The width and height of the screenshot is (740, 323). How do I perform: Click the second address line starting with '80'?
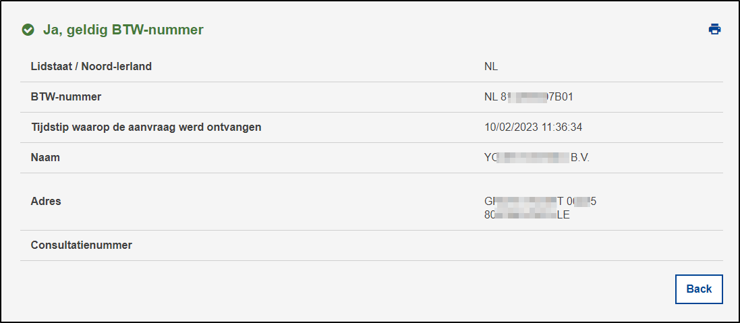(526, 215)
